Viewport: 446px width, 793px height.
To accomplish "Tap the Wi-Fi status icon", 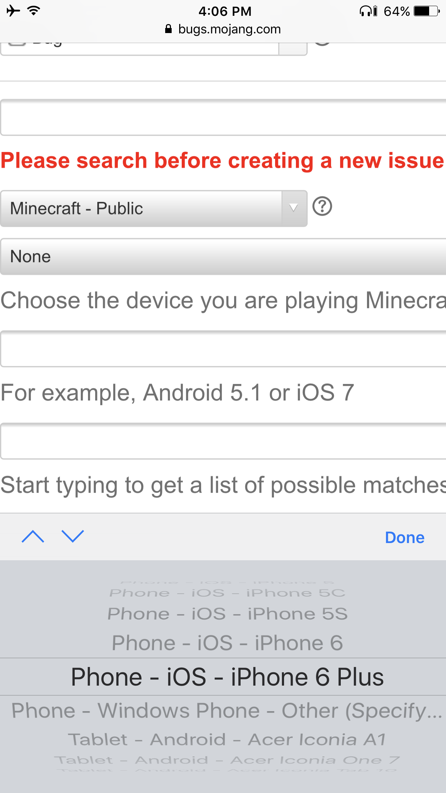I will coord(34,11).
